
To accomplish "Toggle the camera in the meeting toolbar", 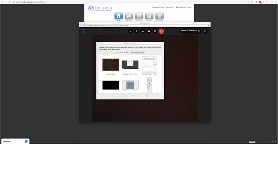I will pos(143,31).
